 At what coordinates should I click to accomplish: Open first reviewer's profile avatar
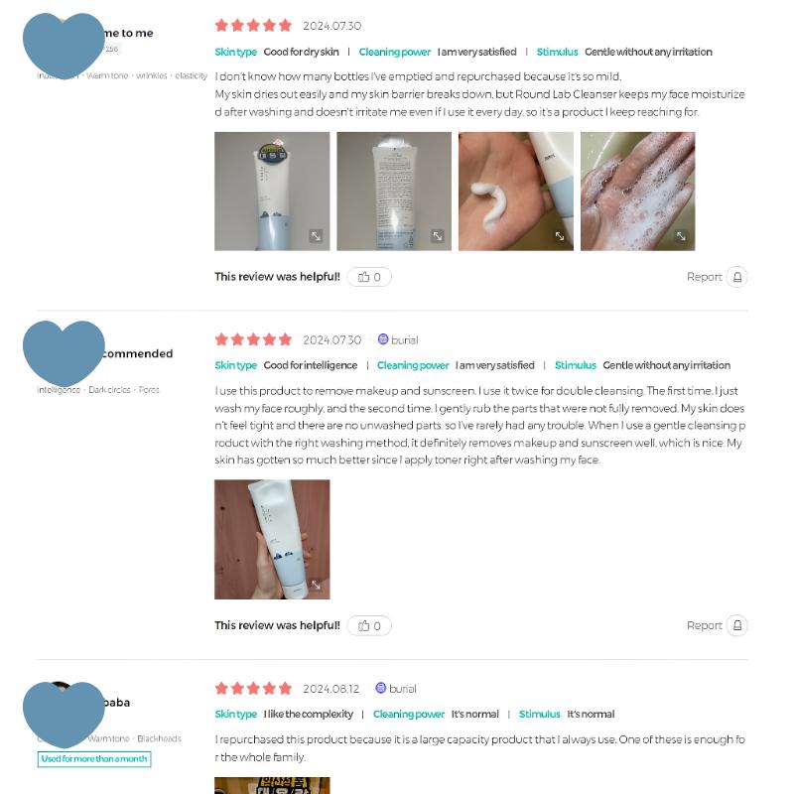[x=64, y=46]
